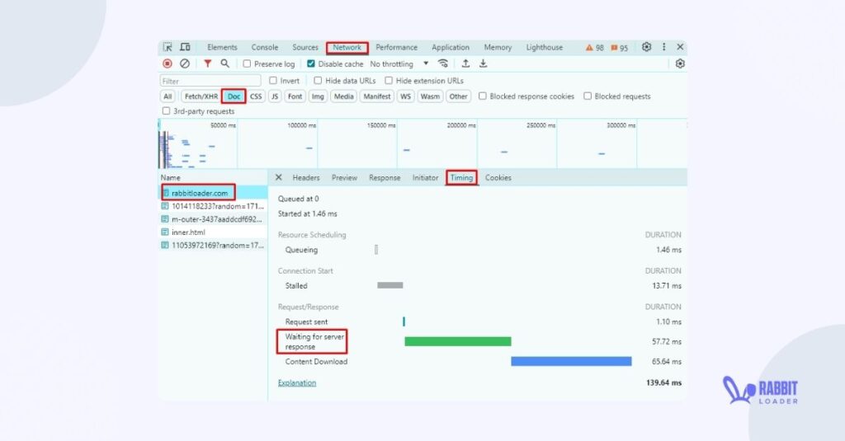Filter requests by Manifest
845x441 pixels.
click(376, 96)
